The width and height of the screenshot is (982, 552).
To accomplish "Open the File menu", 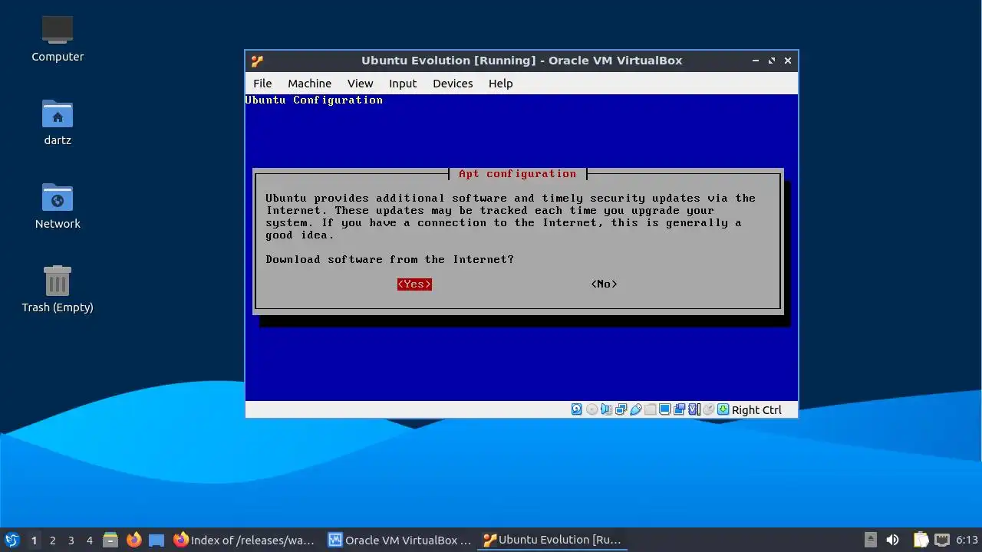I will click(x=262, y=84).
